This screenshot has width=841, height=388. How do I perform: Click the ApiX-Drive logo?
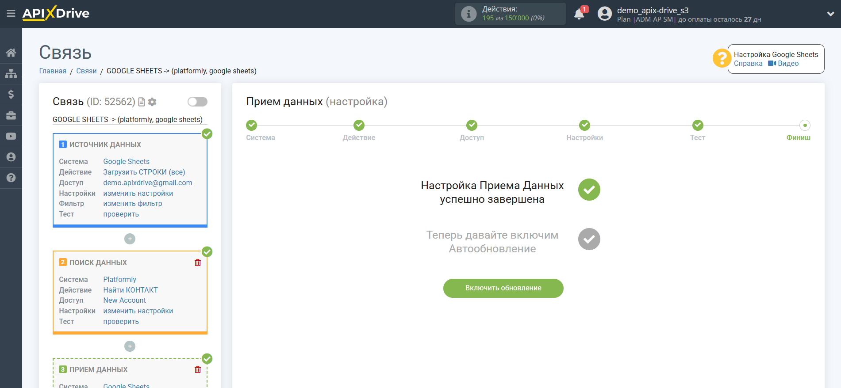click(56, 13)
